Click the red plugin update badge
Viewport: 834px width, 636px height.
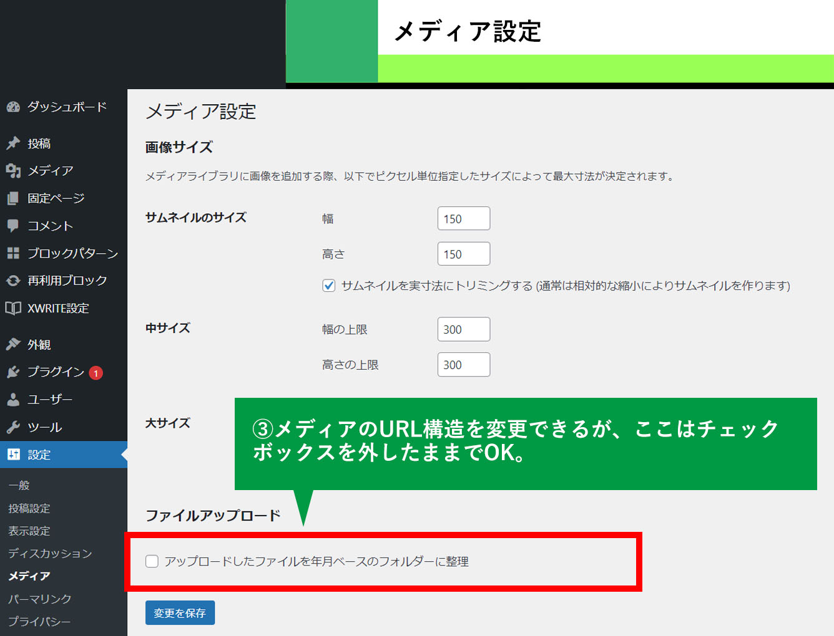tap(96, 373)
